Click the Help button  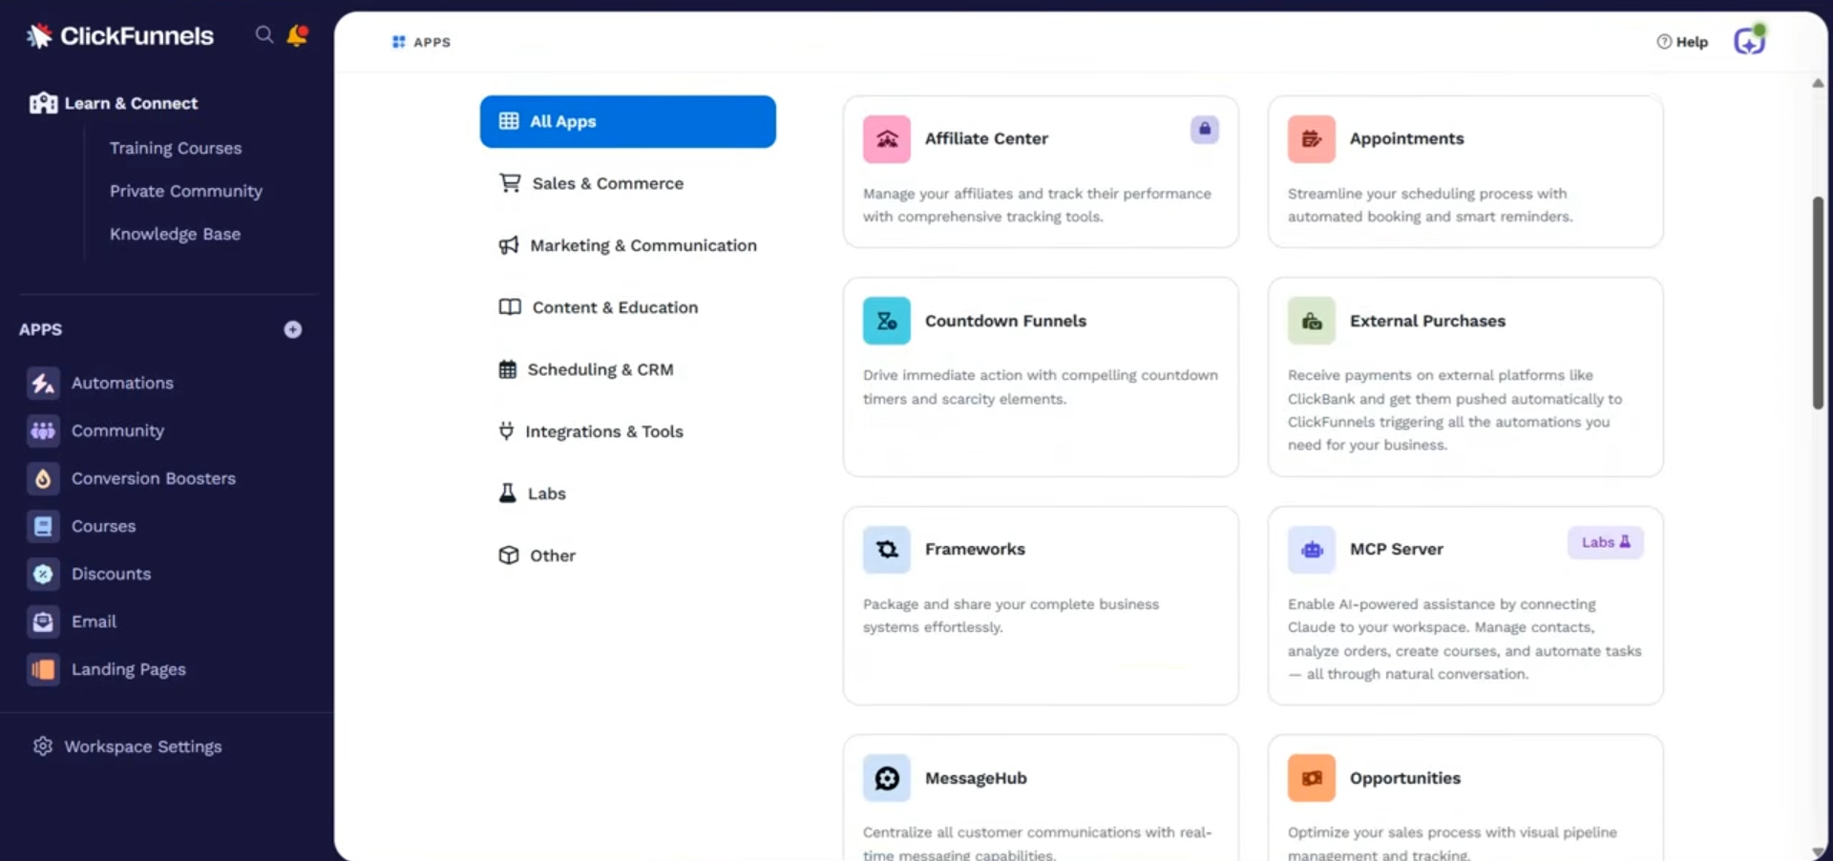pyautogui.click(x=1682, y=42)
